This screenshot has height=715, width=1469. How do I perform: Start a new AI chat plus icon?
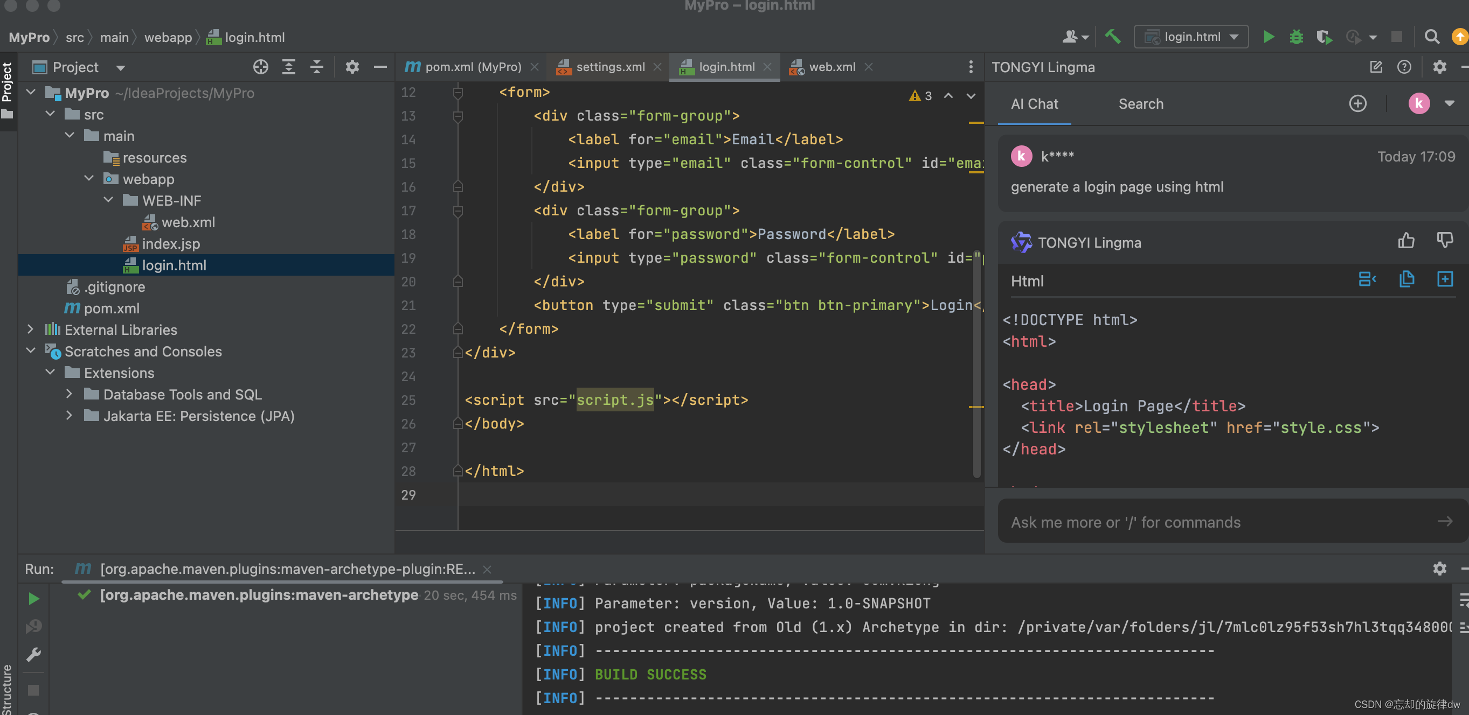tap(1358, 104)
